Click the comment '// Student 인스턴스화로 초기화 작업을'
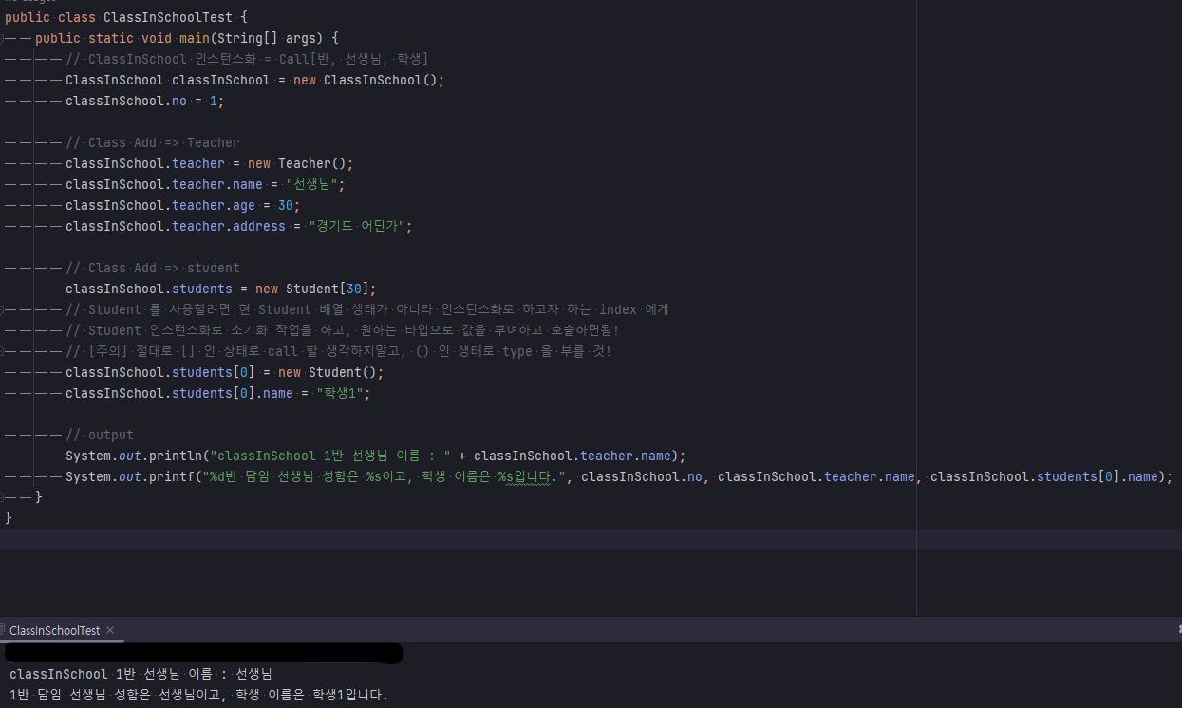 (342, 331)
